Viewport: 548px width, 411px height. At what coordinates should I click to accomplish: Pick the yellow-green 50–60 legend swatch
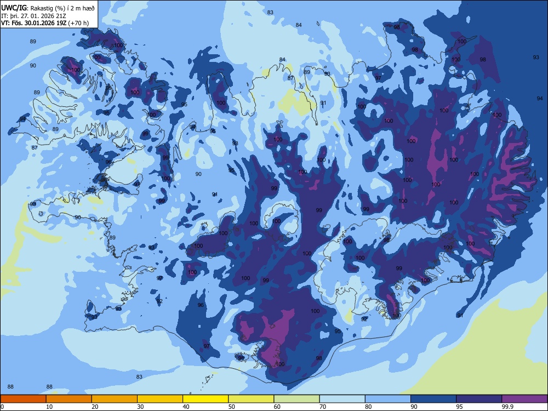[x=251, y=399]
